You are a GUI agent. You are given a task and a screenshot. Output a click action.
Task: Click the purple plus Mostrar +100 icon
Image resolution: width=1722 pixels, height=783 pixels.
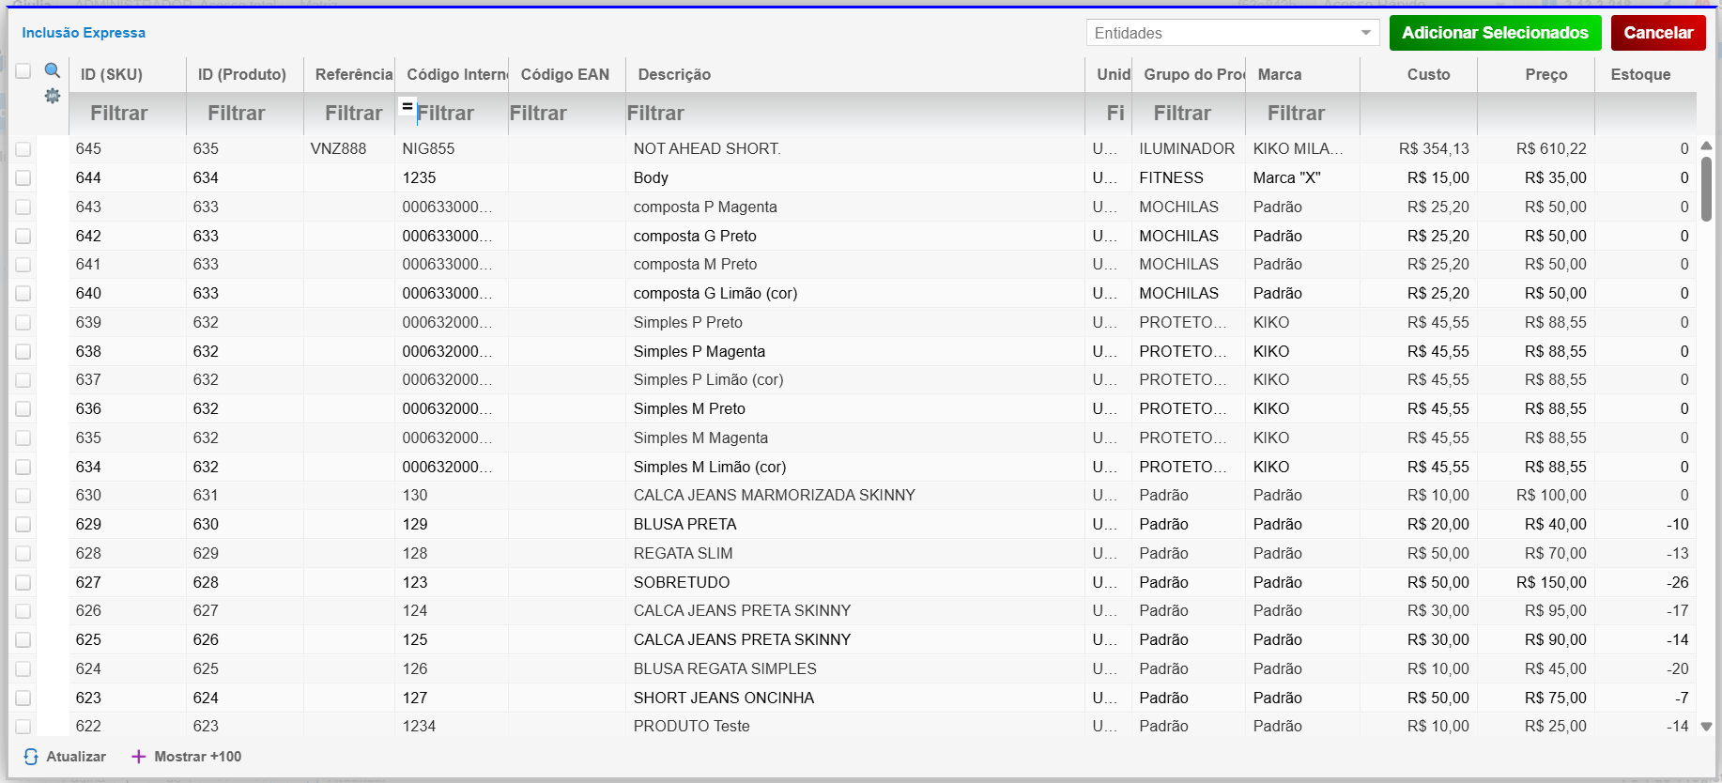138,757
